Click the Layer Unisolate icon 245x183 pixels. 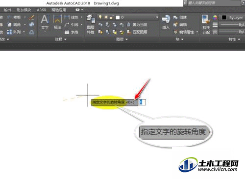(x=107, y=32)
